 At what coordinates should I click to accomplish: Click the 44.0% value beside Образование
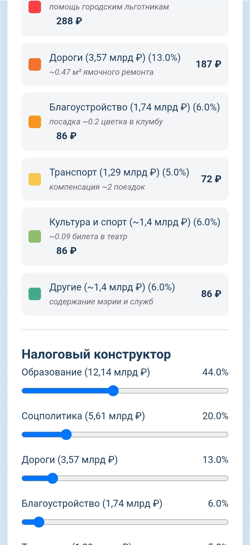coord(215,372)
